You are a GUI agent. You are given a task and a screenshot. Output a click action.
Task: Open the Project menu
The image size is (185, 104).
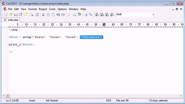click(43, 9)
